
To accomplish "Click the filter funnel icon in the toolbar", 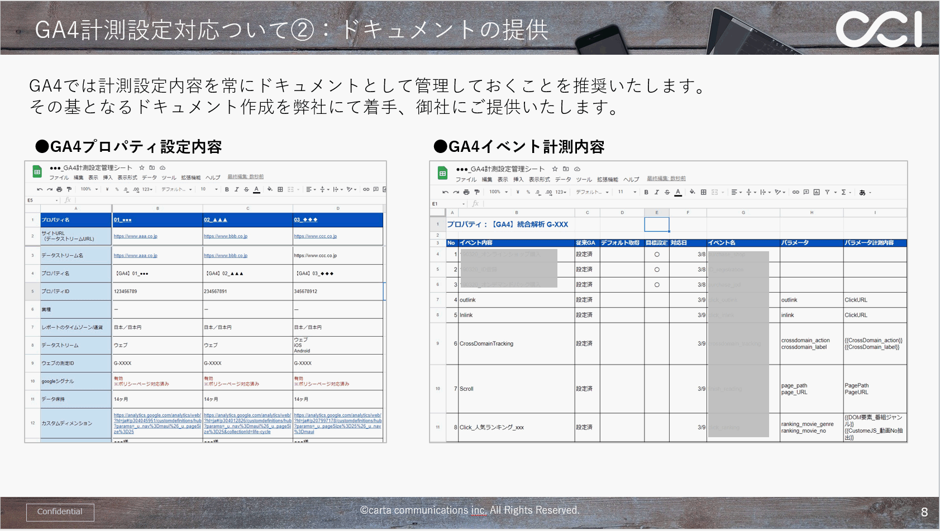I will (827, 192).
